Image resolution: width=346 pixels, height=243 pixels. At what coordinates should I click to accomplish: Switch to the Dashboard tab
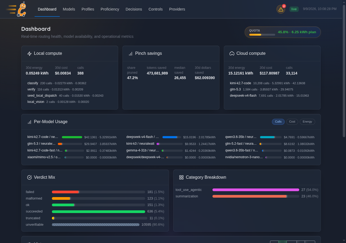click(47, 9)
